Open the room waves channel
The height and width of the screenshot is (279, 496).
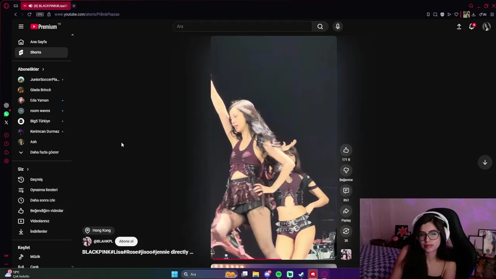[x=41, y=111]
